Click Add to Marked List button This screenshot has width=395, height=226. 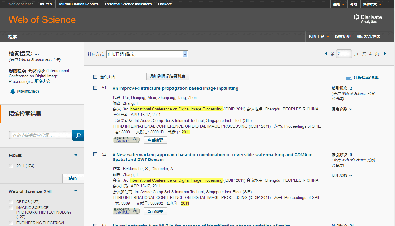point(168,76)
